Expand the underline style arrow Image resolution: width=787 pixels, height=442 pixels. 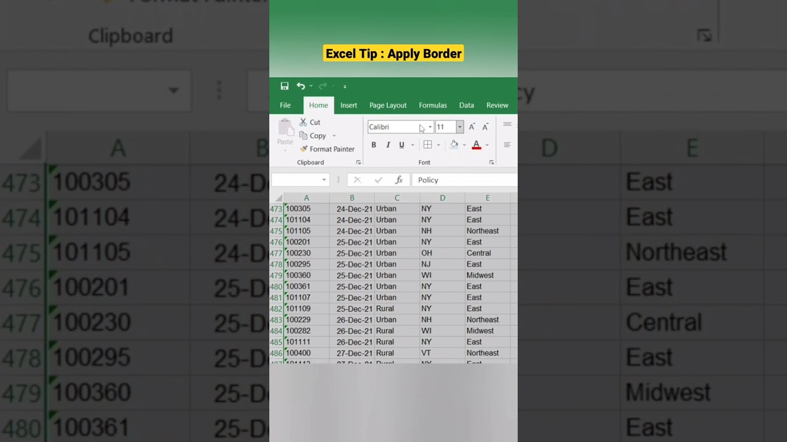tap(412, 145)
